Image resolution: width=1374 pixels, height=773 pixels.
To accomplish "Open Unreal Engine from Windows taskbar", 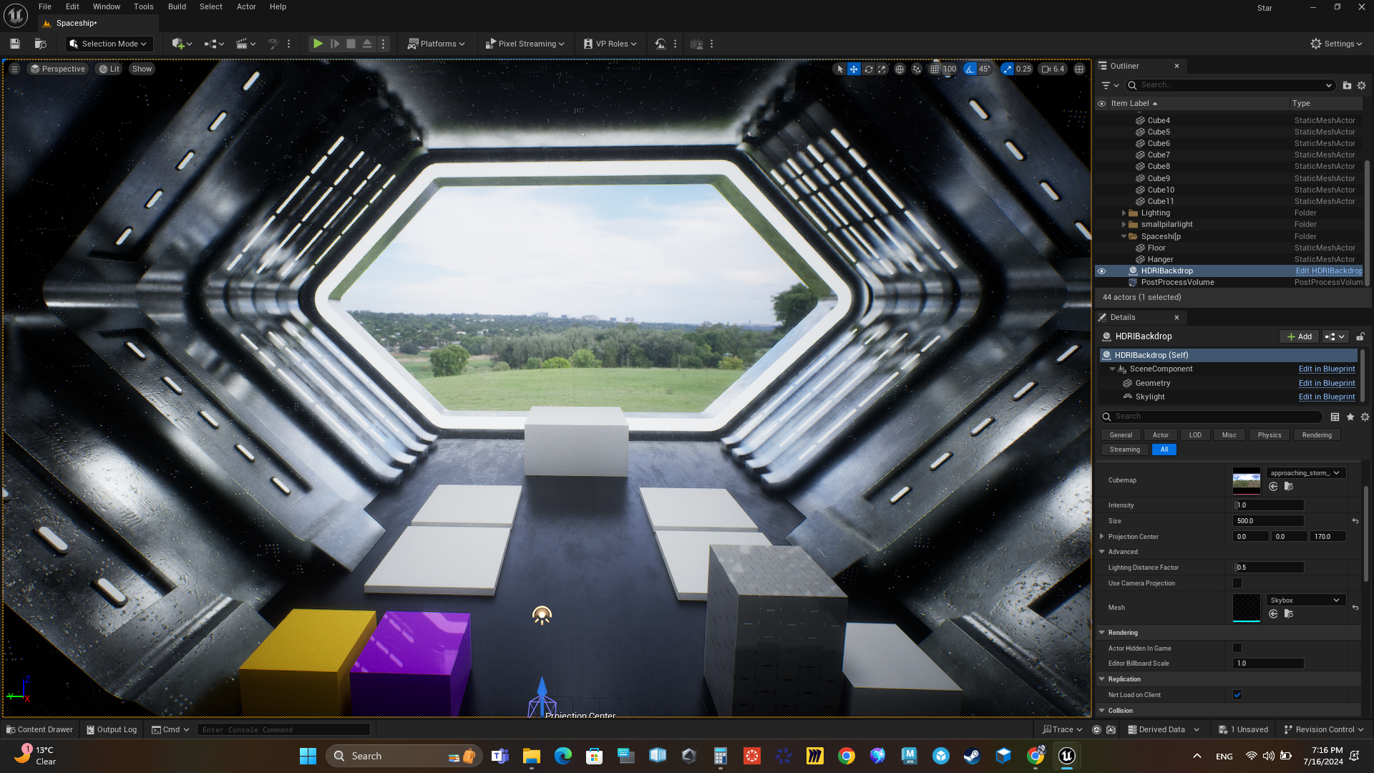I will pyautogui.click(x=1066, y=756).
